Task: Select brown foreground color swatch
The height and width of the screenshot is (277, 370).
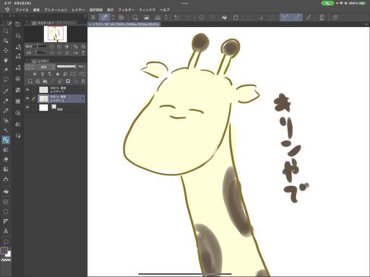Action: 4,250
